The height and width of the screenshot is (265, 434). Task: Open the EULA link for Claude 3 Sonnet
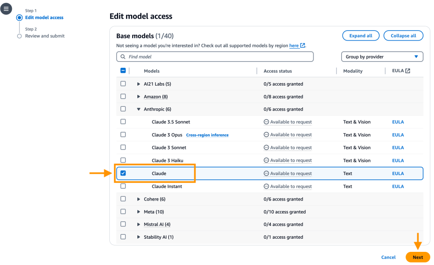(398, 148)
